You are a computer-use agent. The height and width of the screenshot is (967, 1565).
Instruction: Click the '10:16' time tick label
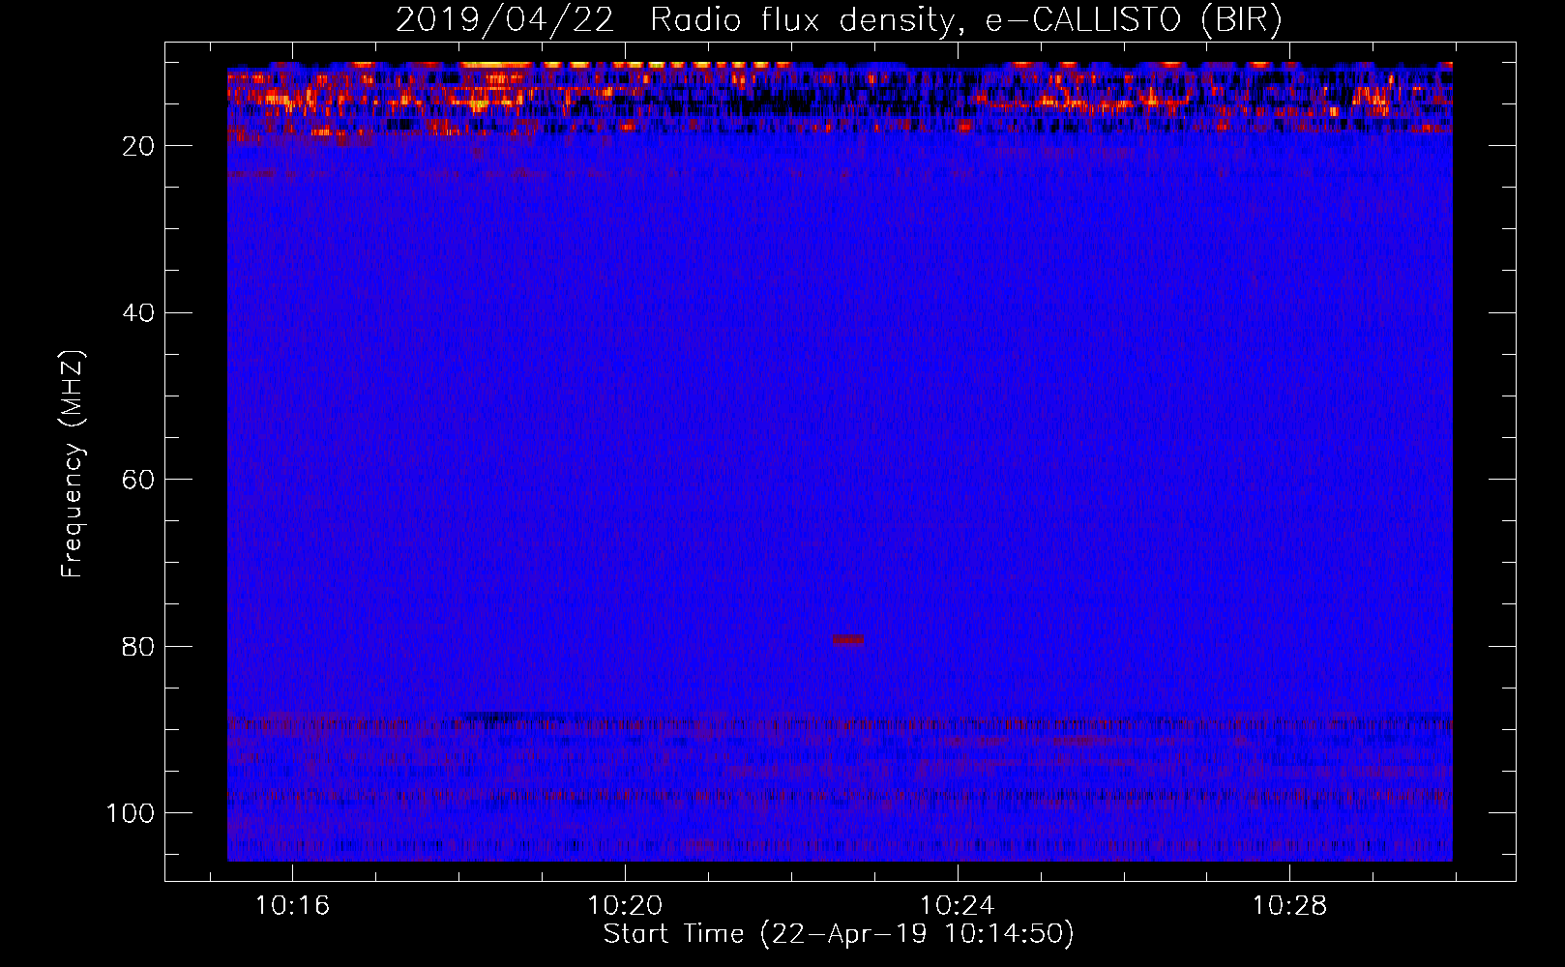[292, 905]
